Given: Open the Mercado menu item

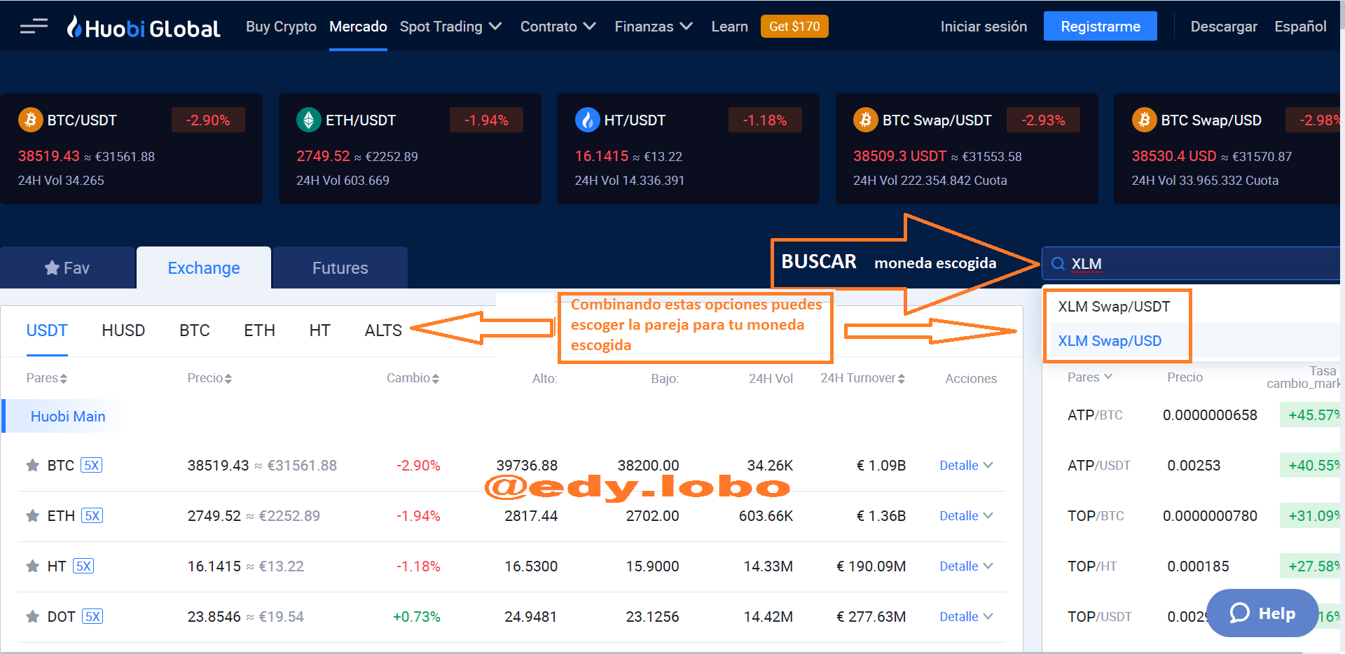Looking at the screenshot, I should (358, 27).
